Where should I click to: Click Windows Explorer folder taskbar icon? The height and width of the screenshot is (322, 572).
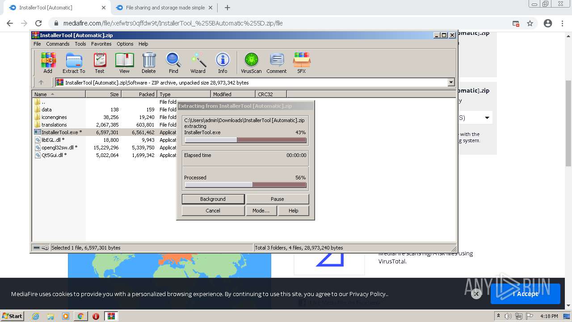point(50,316)
